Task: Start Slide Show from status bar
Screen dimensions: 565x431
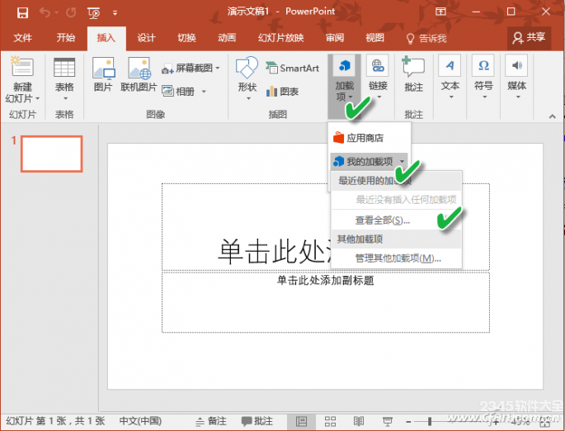Action: [x=388, y=421]
